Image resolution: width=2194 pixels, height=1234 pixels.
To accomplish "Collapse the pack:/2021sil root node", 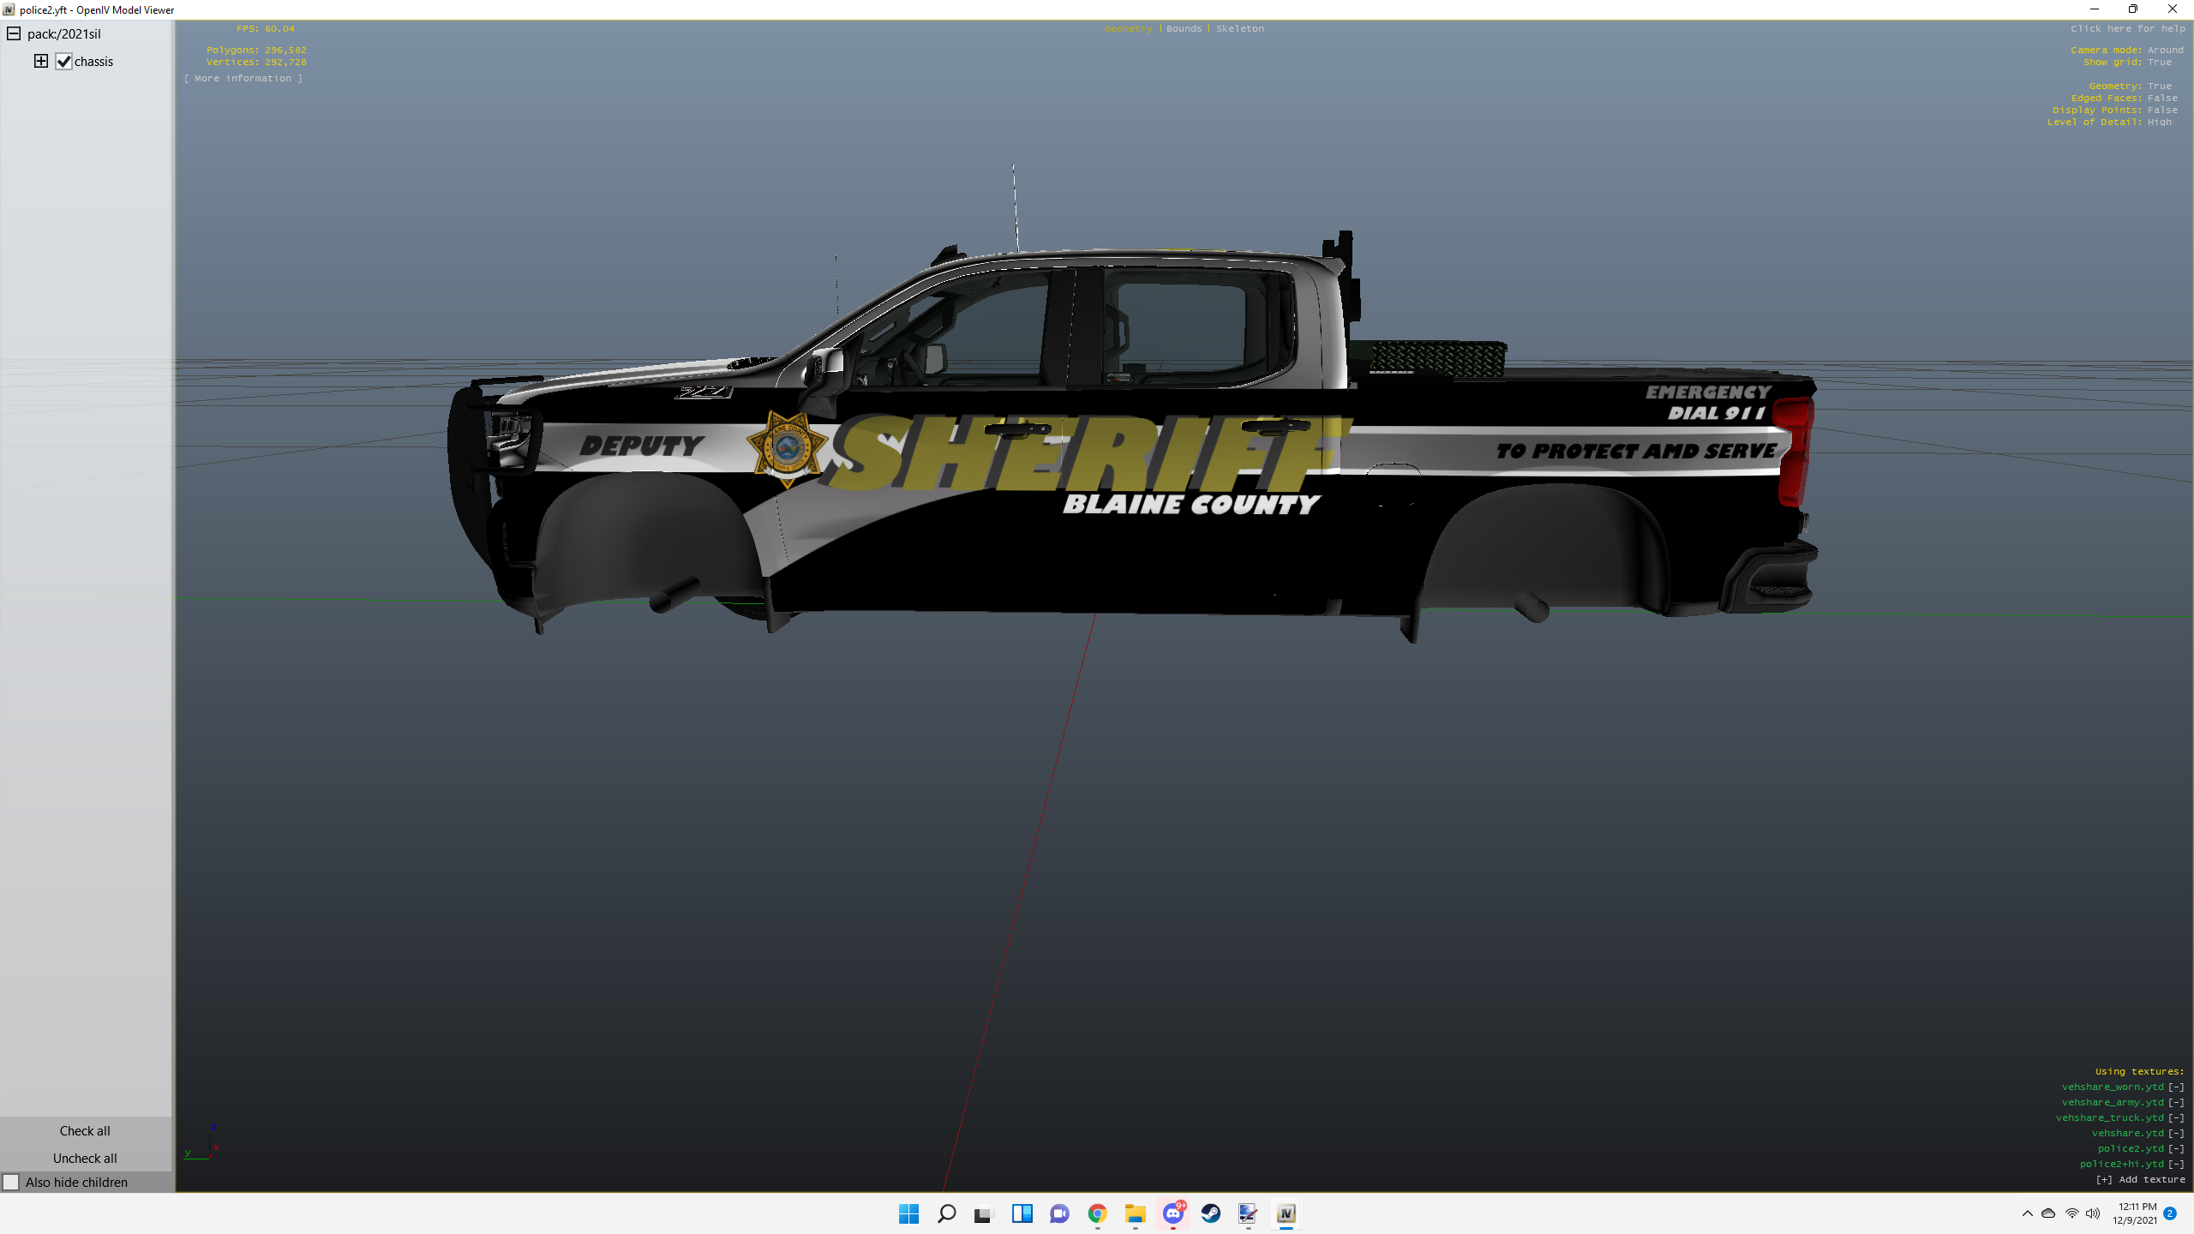I will [14, 33].
